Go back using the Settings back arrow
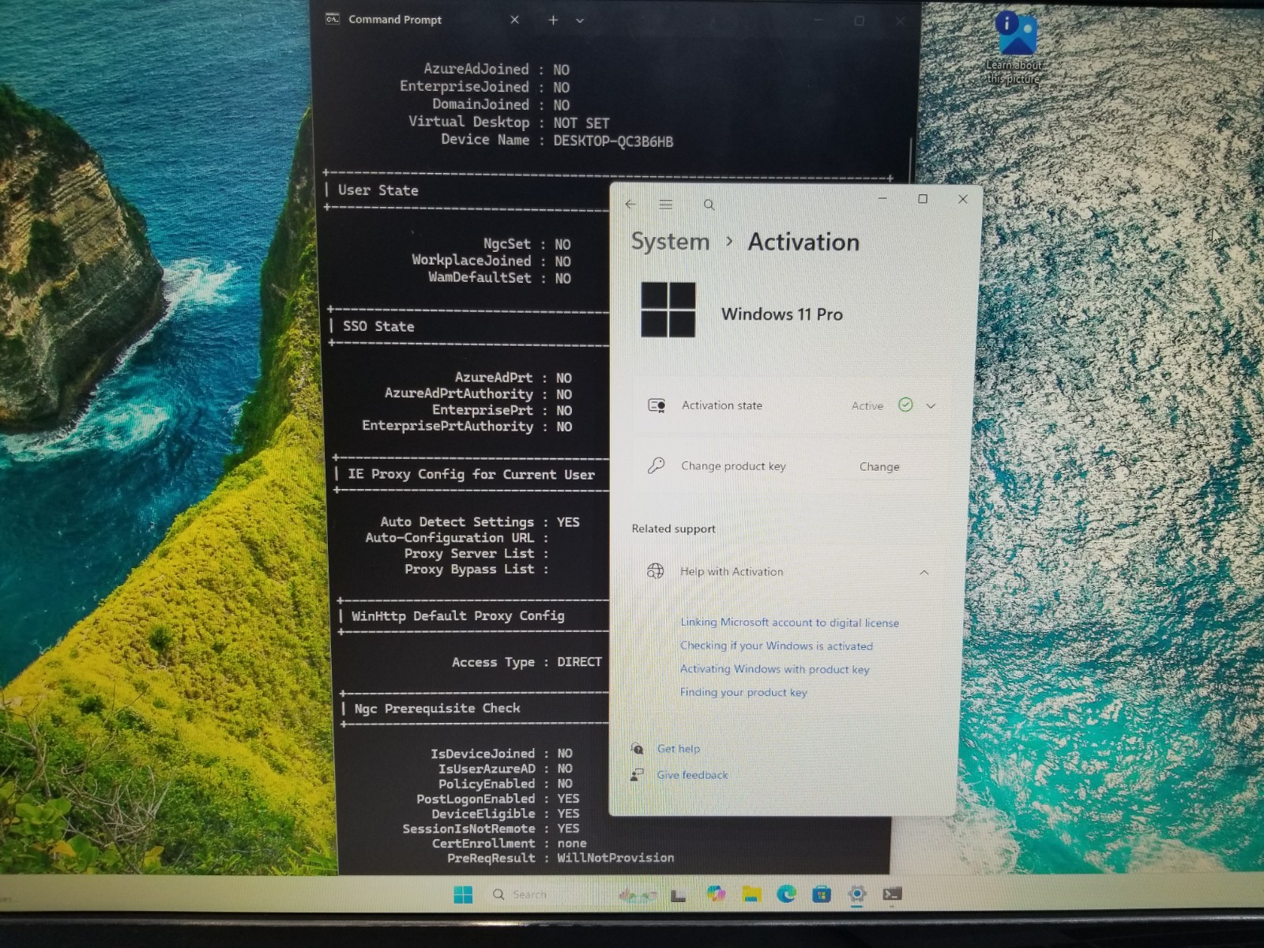The width and height of the screenshot is (1264, 948). (630, 204)
